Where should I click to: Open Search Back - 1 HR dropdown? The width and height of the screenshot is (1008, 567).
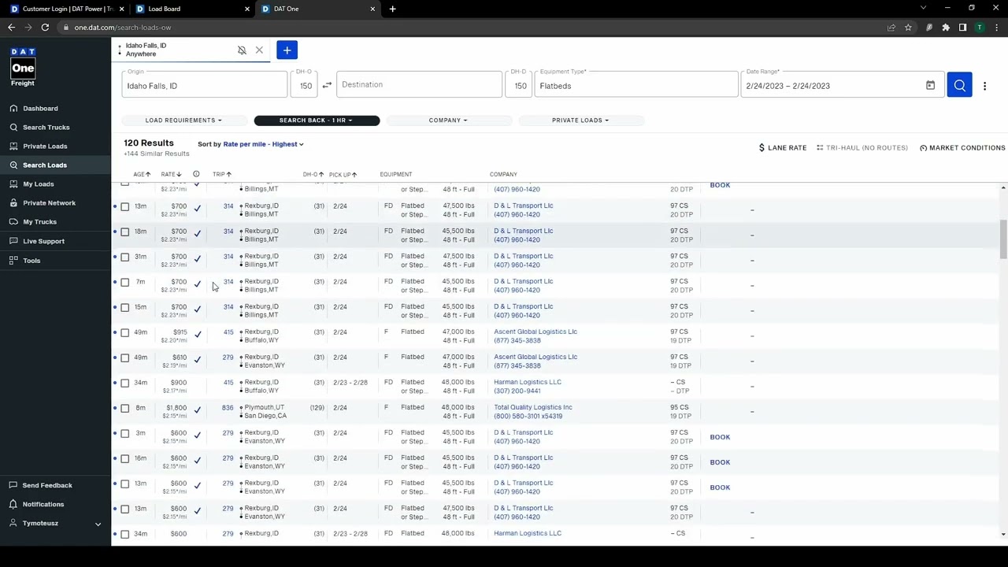(x=317, y=120)
